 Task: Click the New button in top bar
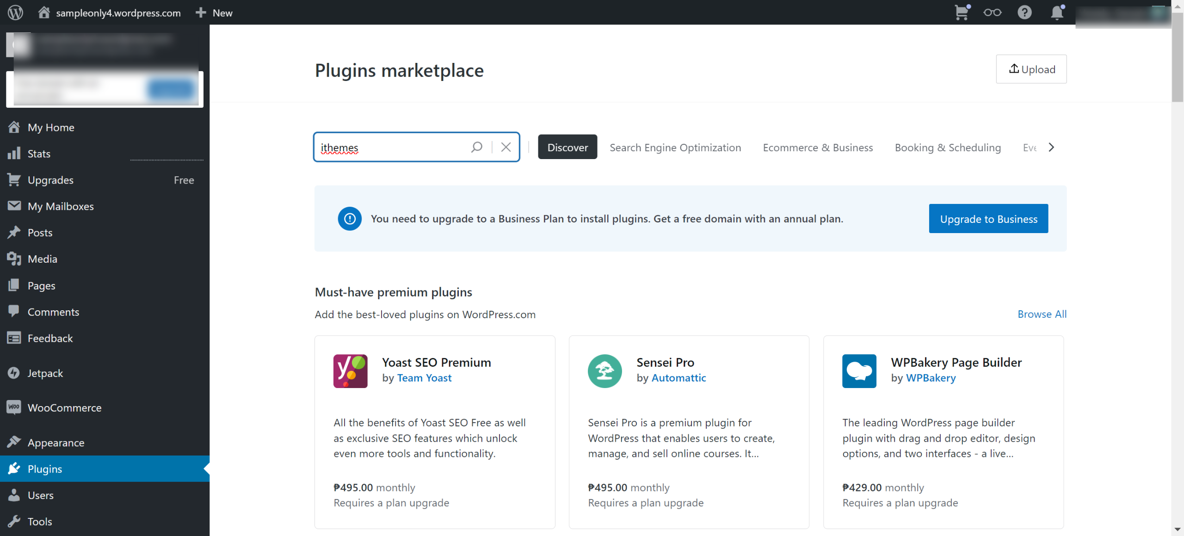point(214,12)
